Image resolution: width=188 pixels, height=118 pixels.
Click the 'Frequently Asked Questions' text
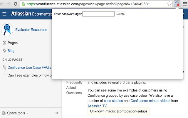point(74,88)
